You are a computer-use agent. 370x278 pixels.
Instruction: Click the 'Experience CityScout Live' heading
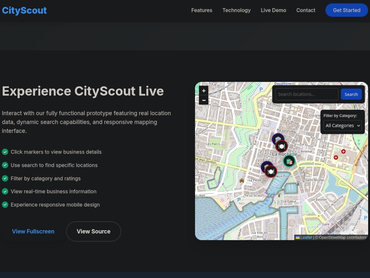tap(83, 91)
